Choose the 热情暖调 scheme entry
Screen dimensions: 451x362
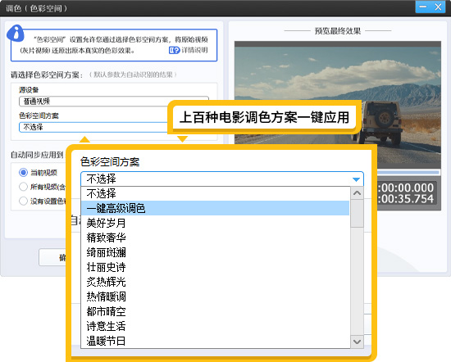click(x=215, y=296)
